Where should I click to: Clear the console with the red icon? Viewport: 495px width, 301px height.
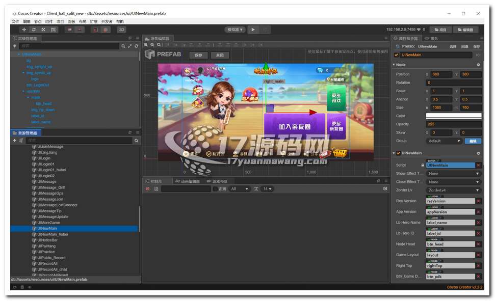point(148,188)
